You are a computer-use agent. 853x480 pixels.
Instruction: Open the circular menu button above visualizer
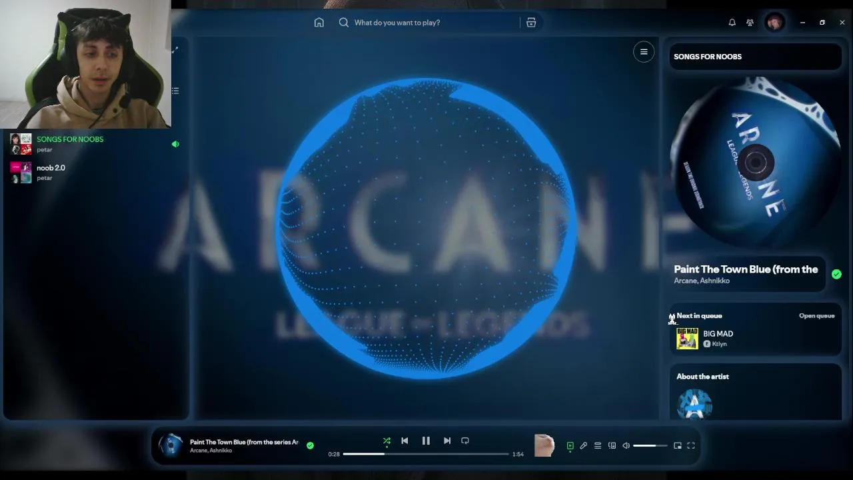point(644,52)
